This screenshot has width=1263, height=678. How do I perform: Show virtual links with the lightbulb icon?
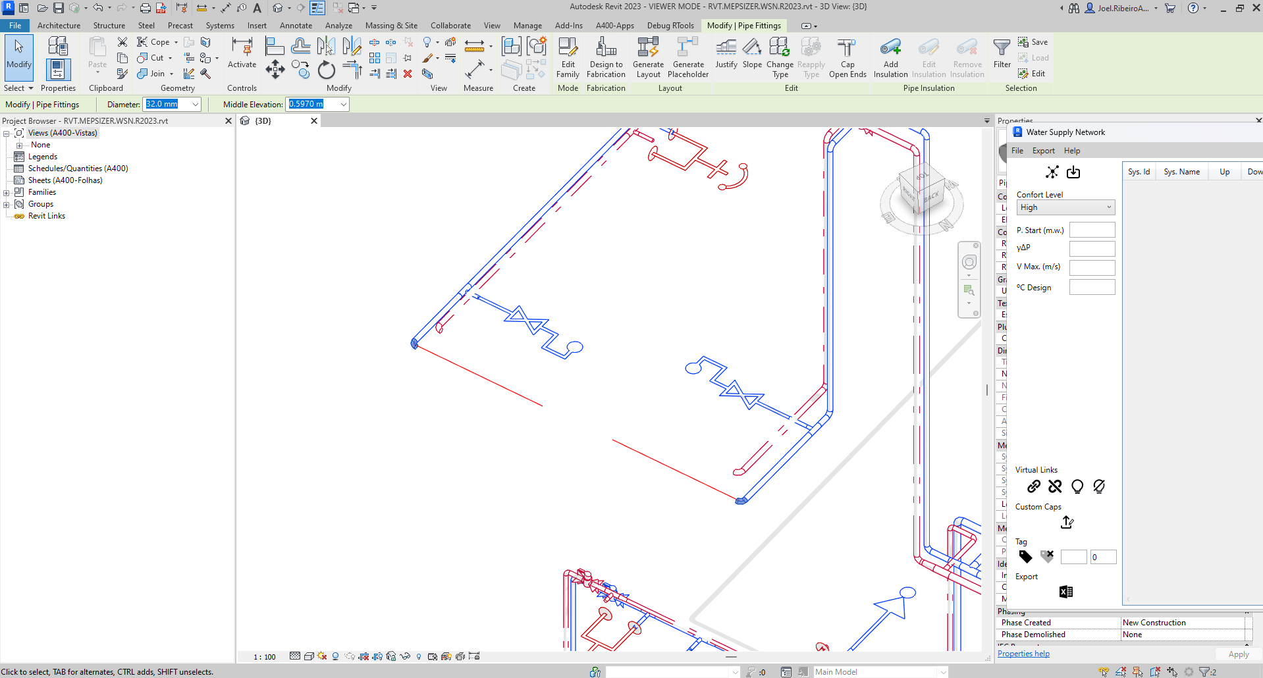1077,486
